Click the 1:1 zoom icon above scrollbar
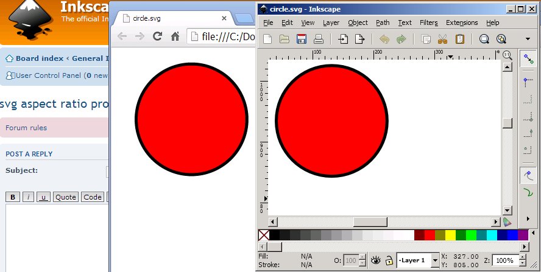Screen dimensions: 541x272 (x=507, y=55)
